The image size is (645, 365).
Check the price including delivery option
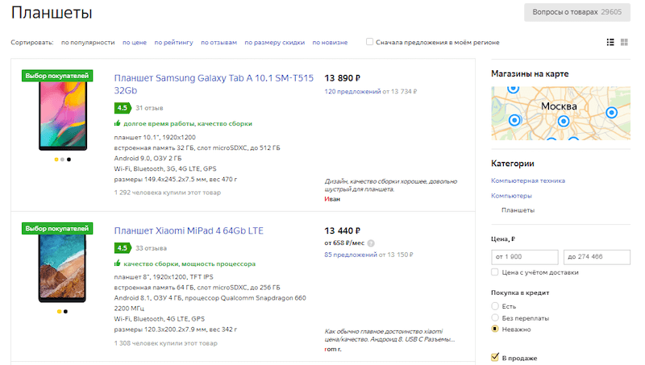coord(495,272)
